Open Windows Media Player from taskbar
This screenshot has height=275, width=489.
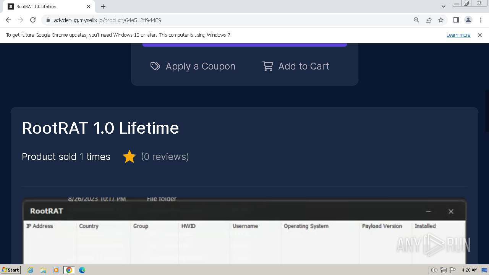(x=56, y=270)
